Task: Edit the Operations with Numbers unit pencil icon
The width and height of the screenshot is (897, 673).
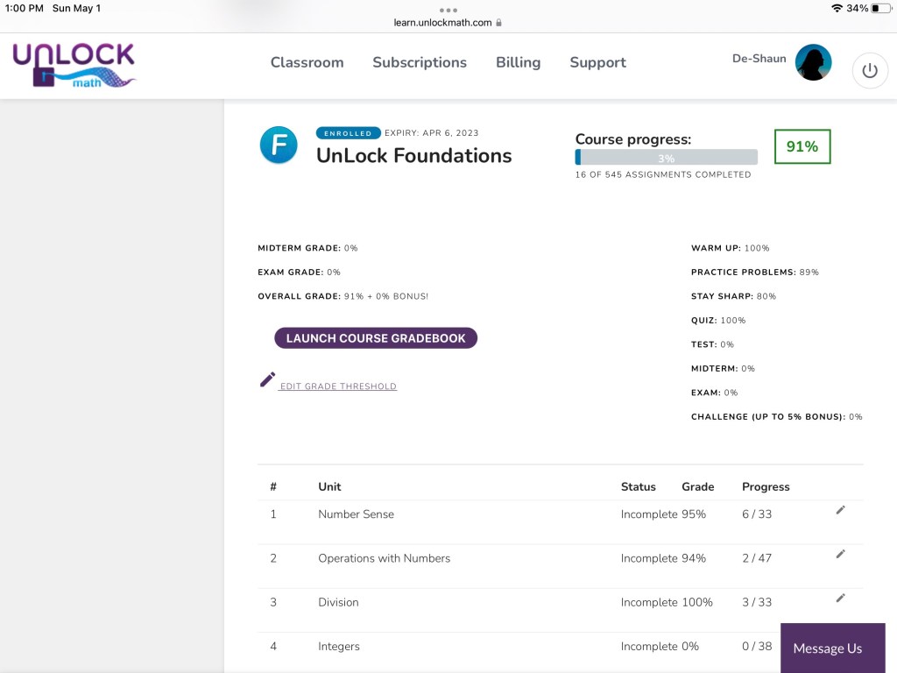Action: click(x=840, y=554)
